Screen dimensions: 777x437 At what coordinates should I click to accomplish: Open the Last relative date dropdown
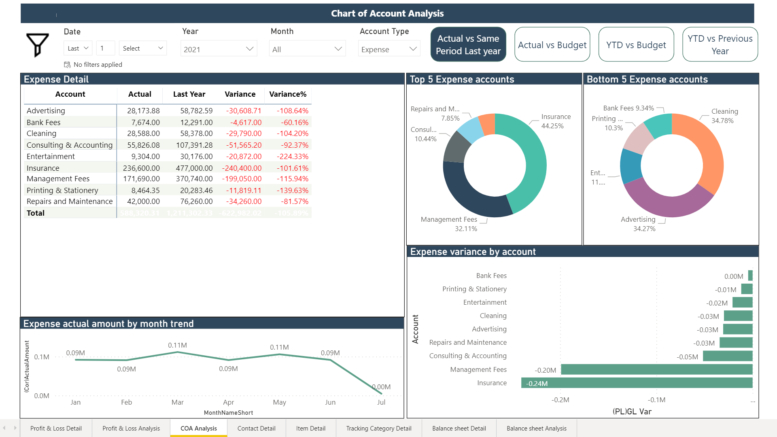click(x=78, y=48)
